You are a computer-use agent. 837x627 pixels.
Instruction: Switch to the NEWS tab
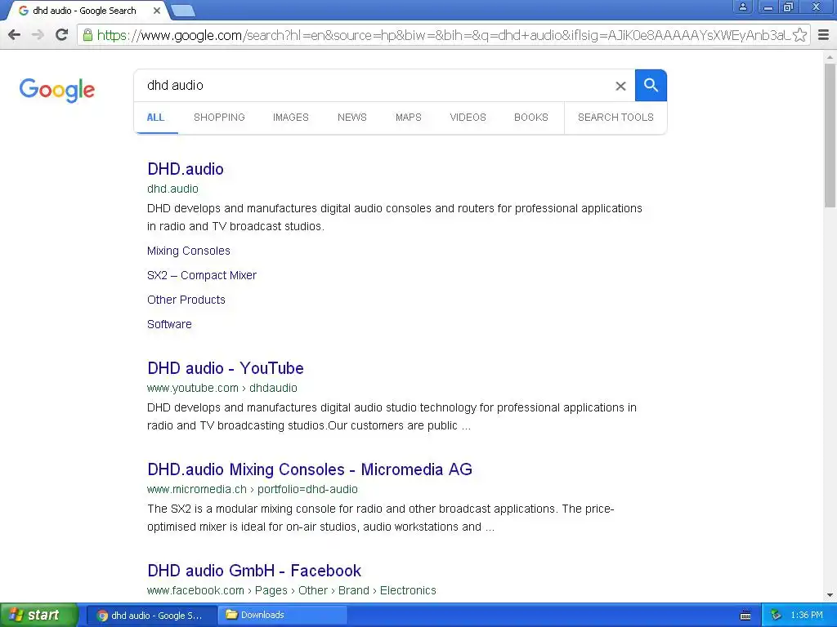(x=352, y=118)
